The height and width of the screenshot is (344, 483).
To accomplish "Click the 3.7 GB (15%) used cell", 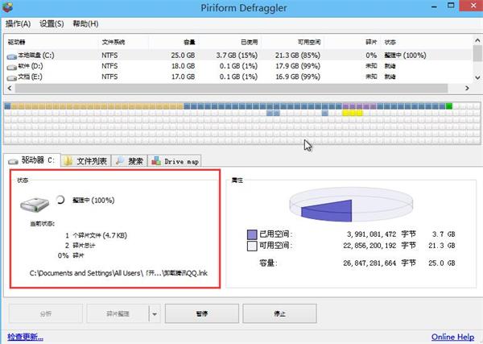I will pos(237,56).
